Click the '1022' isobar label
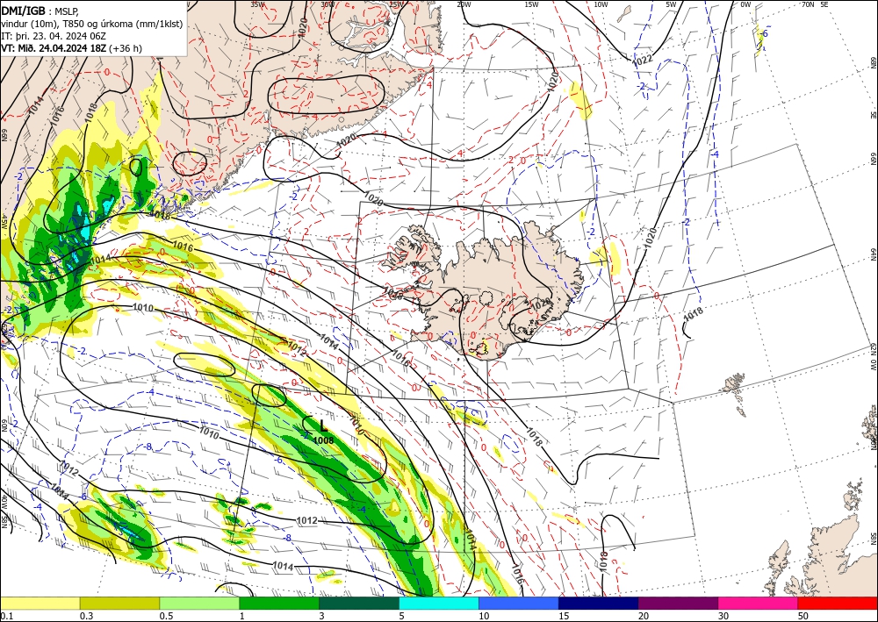 point(643,60)
